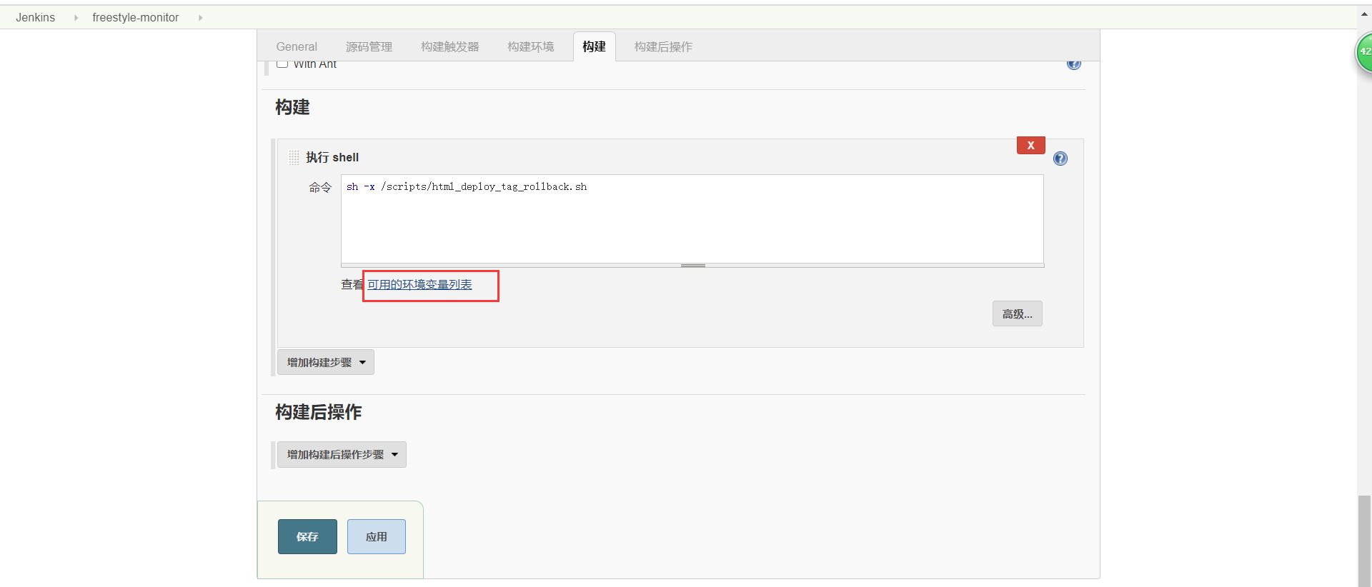Image resolution: width=1372 pixels, height=587 pixels.
Task: Open the breadcrumb arrow after Jenkins
Action: (76, 17)
